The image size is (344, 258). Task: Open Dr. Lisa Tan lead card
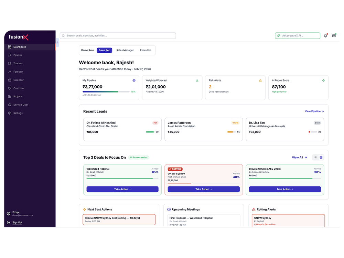pyautogui.click(x=285, y=129)
